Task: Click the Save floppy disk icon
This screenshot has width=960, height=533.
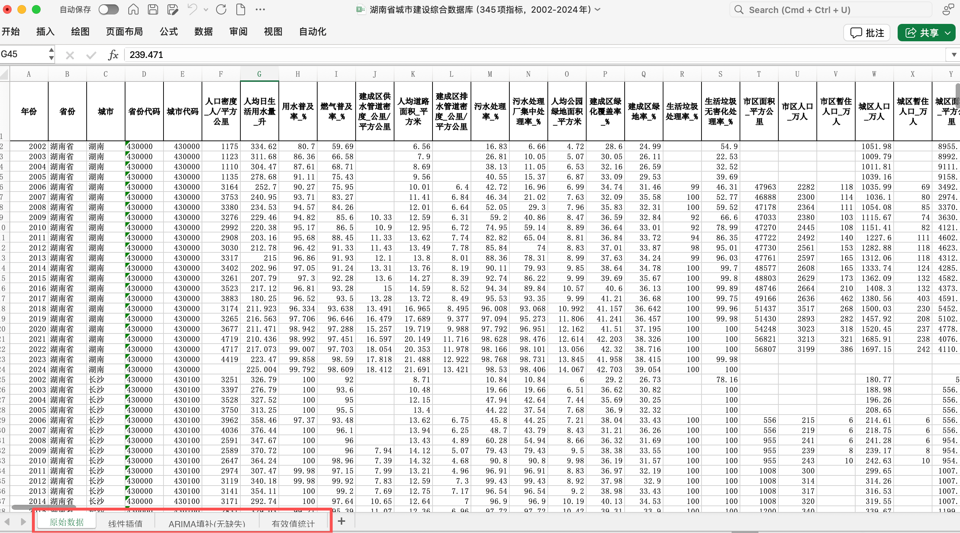Action: click(x=153, y=10)
